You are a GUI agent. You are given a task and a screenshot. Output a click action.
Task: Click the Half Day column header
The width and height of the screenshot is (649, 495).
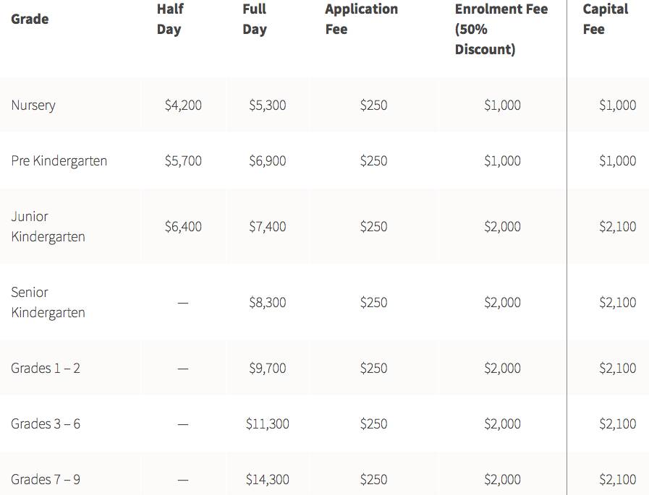(170, 20)
